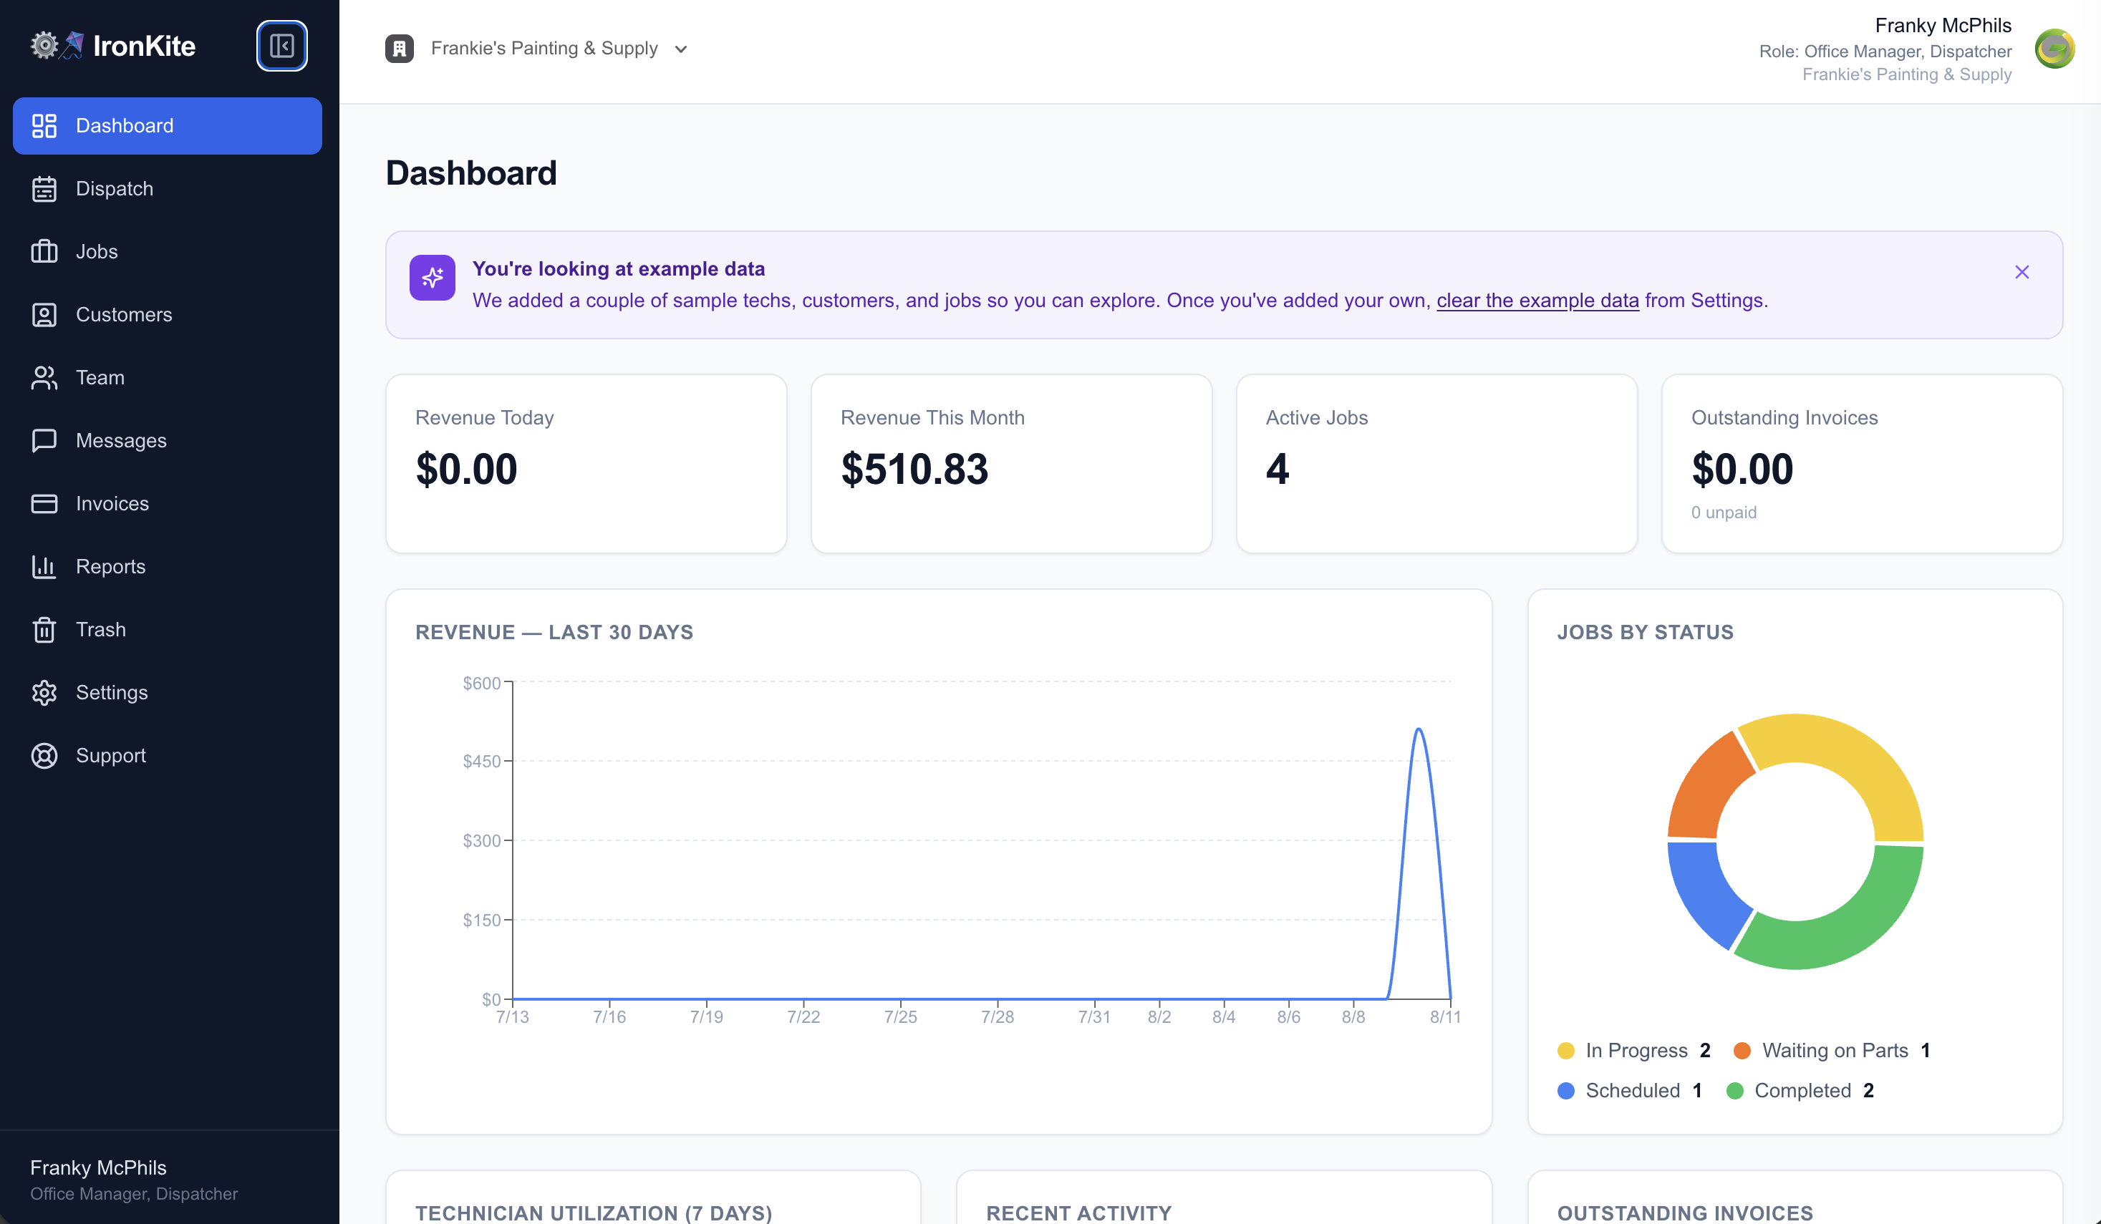This screenshot has height=1224, width=2101.
Task: Open Franky McPhils profile avatar menu
Action: pyautogui.click(x=2054, y=49)
